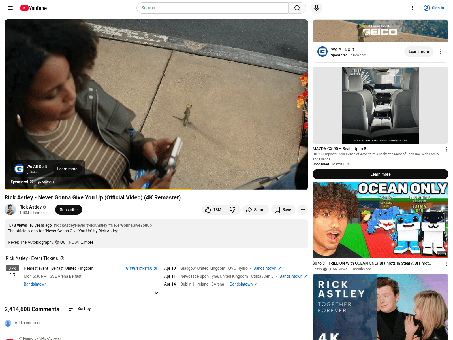
Task: Click We All Do It sidebar ad title
Action: tap(343, 49)
